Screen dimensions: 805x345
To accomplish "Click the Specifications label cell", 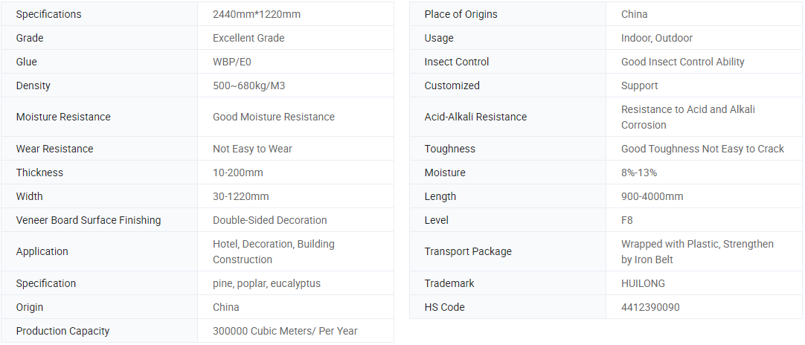I will 49,14.
